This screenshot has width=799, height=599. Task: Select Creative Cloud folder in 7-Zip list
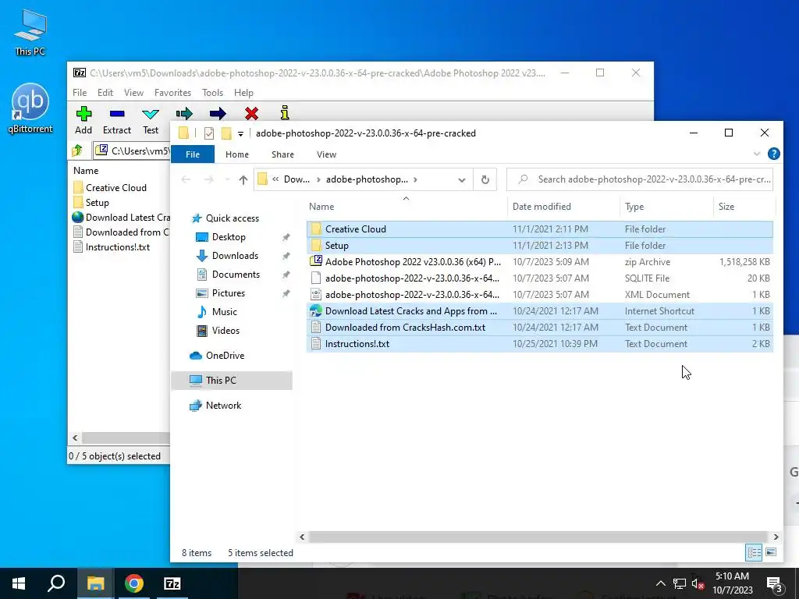[x=115, y=187]
